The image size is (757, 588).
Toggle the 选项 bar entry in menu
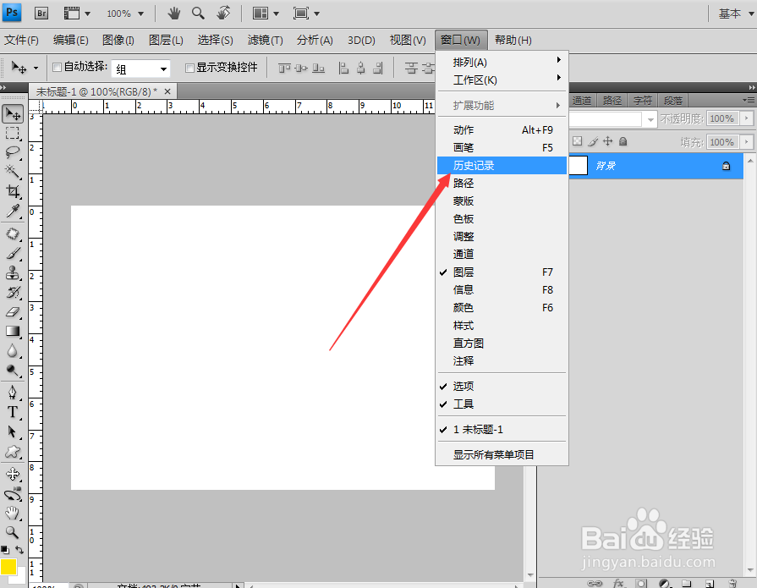[x=502, y=386]
